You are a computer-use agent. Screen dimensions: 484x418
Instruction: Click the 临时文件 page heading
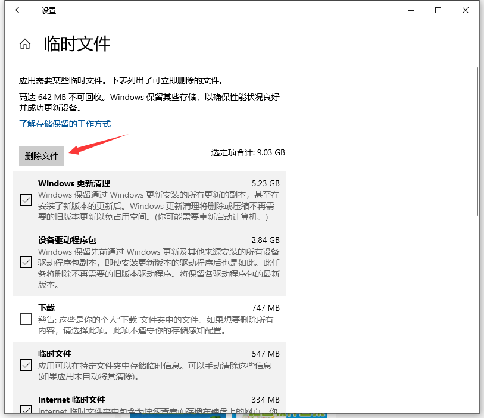[x=77, y=44]
